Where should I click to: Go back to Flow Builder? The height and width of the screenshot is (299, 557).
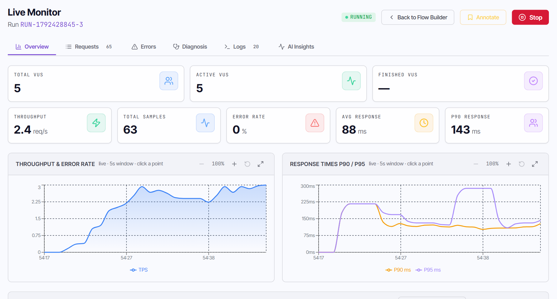point(418,17)
